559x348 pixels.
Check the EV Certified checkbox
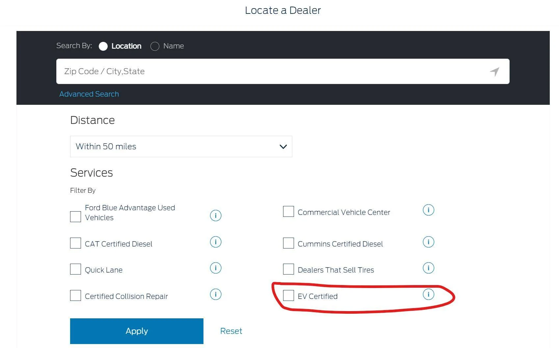[x=288, y=295]
